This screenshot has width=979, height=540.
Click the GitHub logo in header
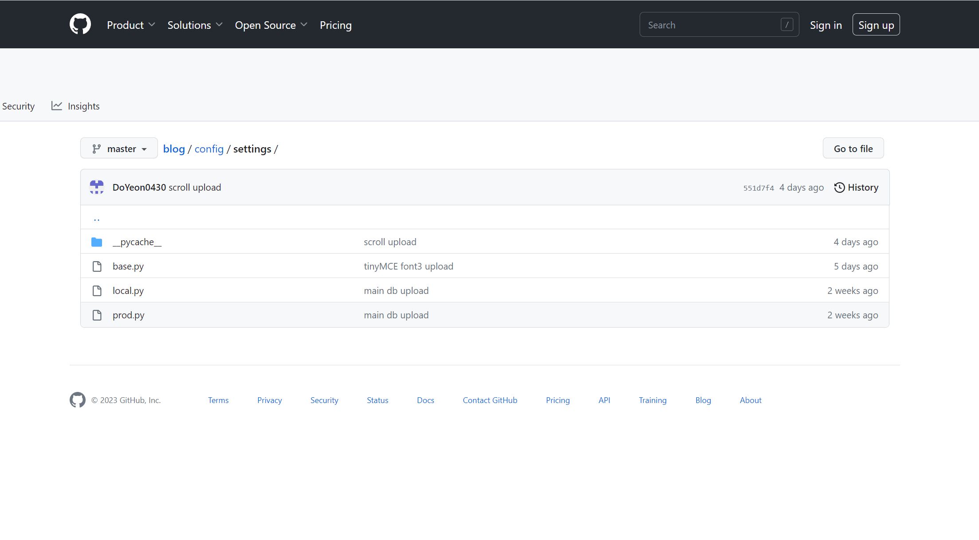tap(80, 24)
